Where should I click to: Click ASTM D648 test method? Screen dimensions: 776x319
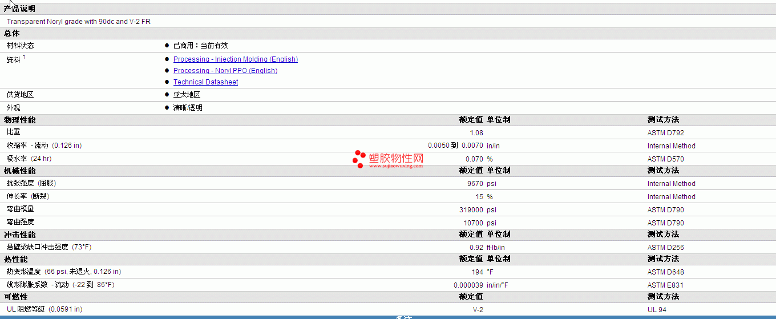tap(665, 272)
